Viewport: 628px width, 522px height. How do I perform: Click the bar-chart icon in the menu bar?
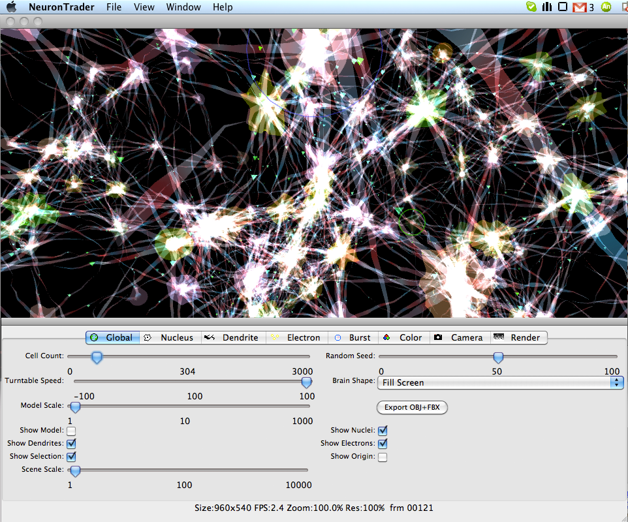point(547,7)
